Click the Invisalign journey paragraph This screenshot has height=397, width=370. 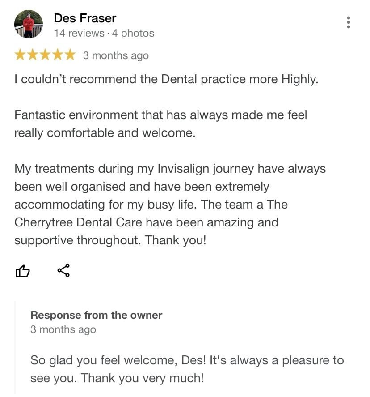coord(170,187)
